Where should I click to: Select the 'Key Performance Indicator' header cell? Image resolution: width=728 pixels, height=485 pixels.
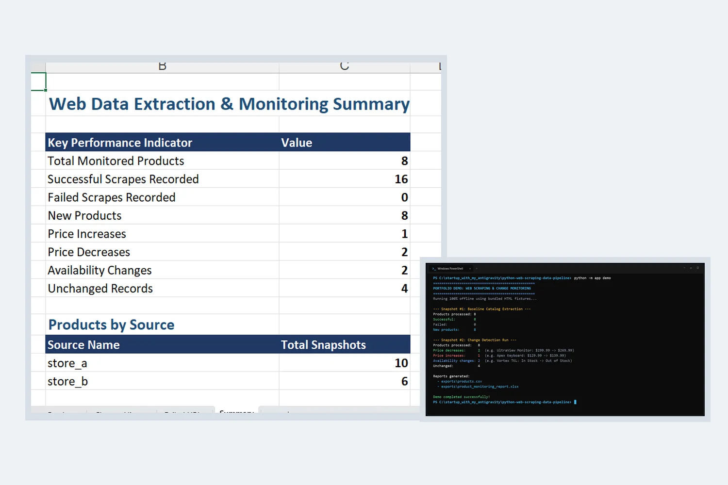[x=162, y=143]
